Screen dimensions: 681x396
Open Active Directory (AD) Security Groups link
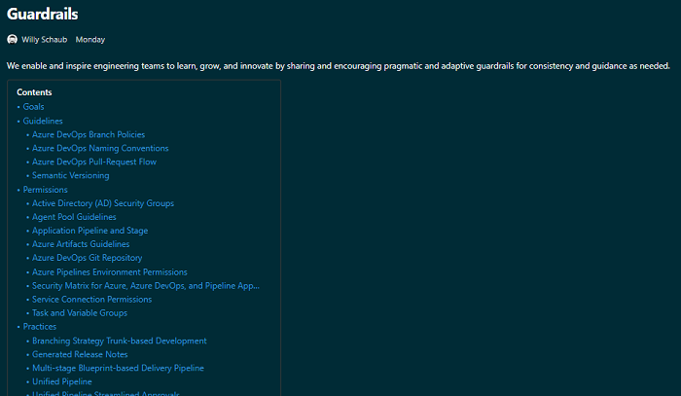103,203
